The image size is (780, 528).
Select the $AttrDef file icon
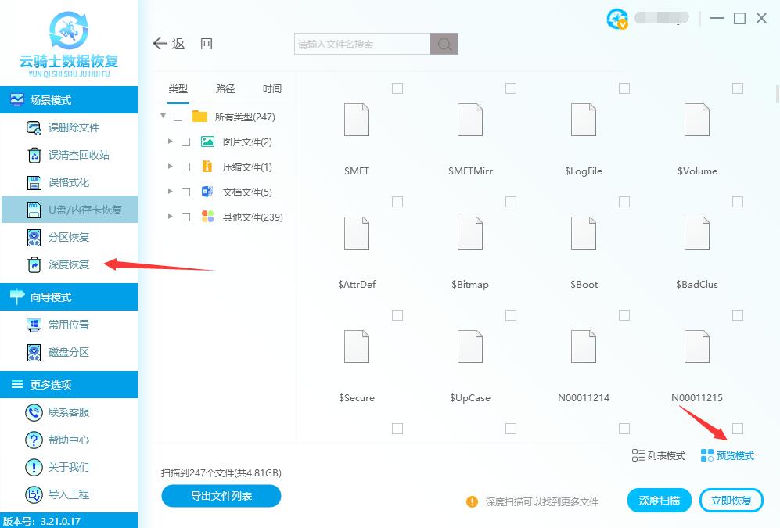(357, 233)
